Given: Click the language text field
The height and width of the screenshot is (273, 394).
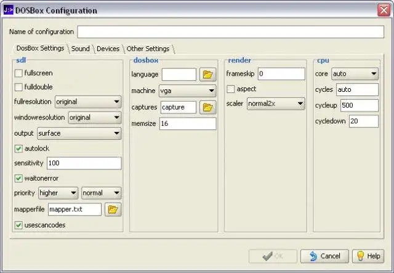Looking at the screenshot, I should click(179, 74).
